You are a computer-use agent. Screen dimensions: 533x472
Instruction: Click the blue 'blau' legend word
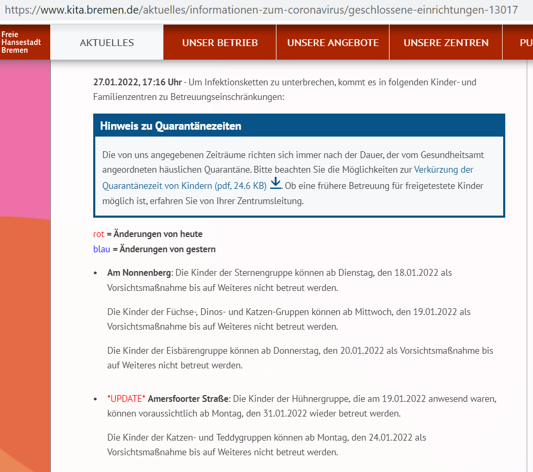102,249
